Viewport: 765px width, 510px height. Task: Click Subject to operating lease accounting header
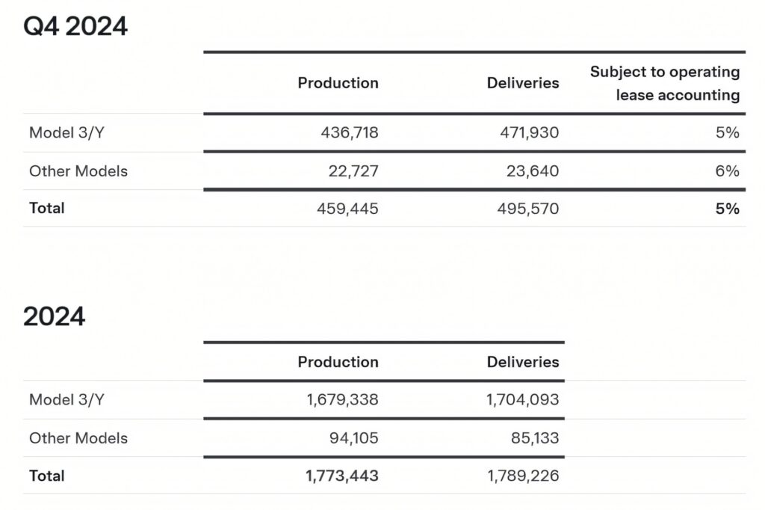(665, 84)
